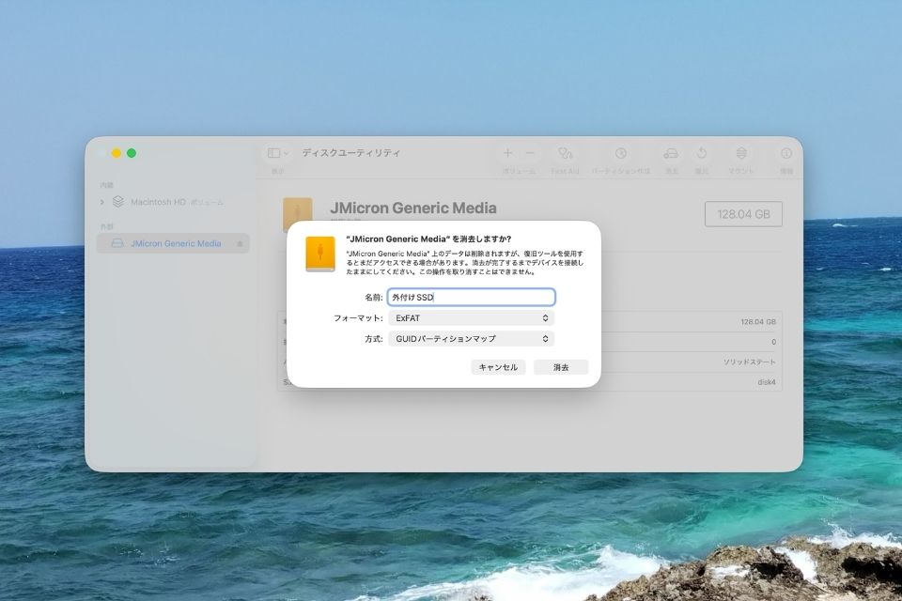The width and height of the screenshot is (902, 601).
Task: Open the 方式 dropdown showing GUIDパーティションマップ
Action: pyautogui.click(x=471, y=339)
